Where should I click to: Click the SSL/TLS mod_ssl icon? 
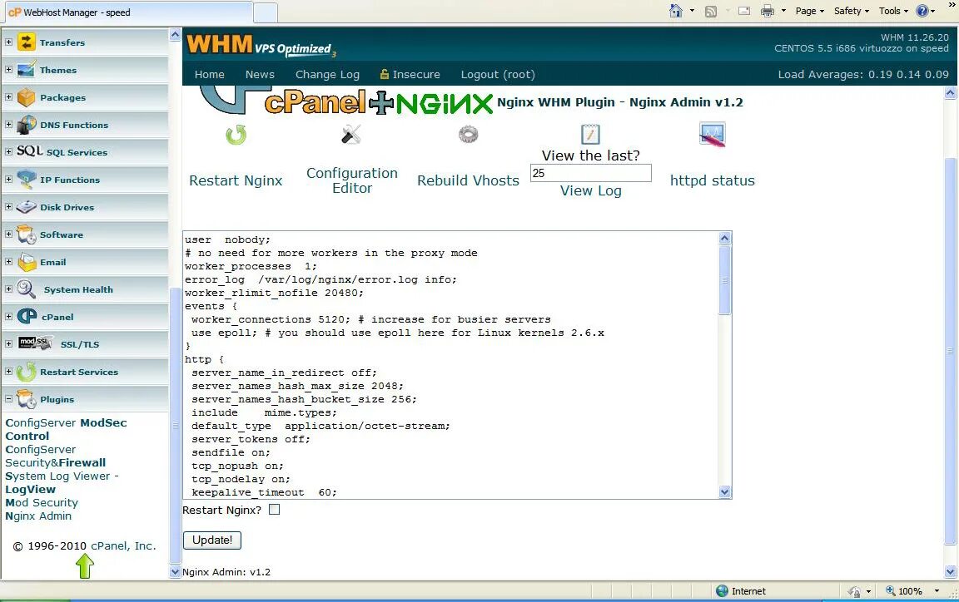(34, 343)
